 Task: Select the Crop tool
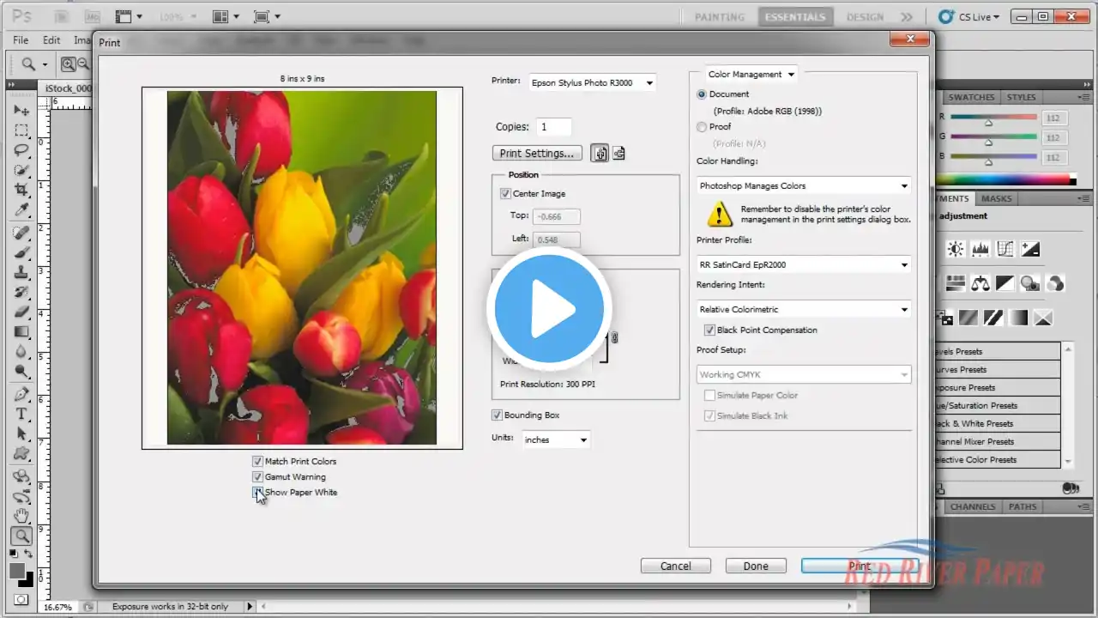pos(21,190)
